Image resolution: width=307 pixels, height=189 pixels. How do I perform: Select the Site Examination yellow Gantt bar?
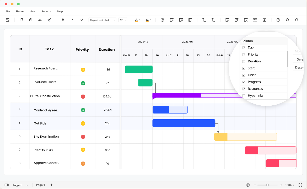pyautogui.click(x=246, y=137)
